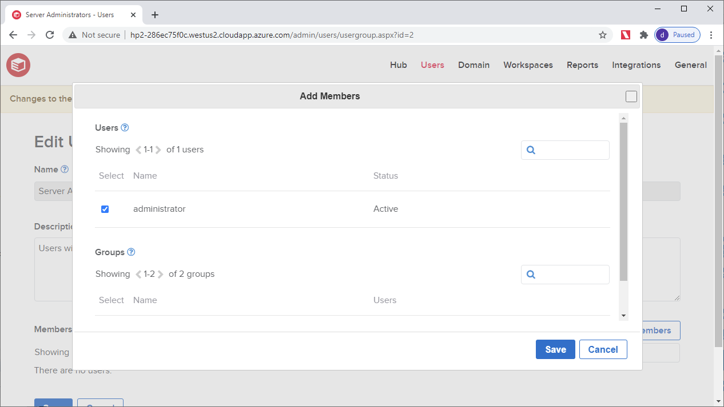Click inside the users search input field
This screenshot has width=724, height=407.
point(572,150)
